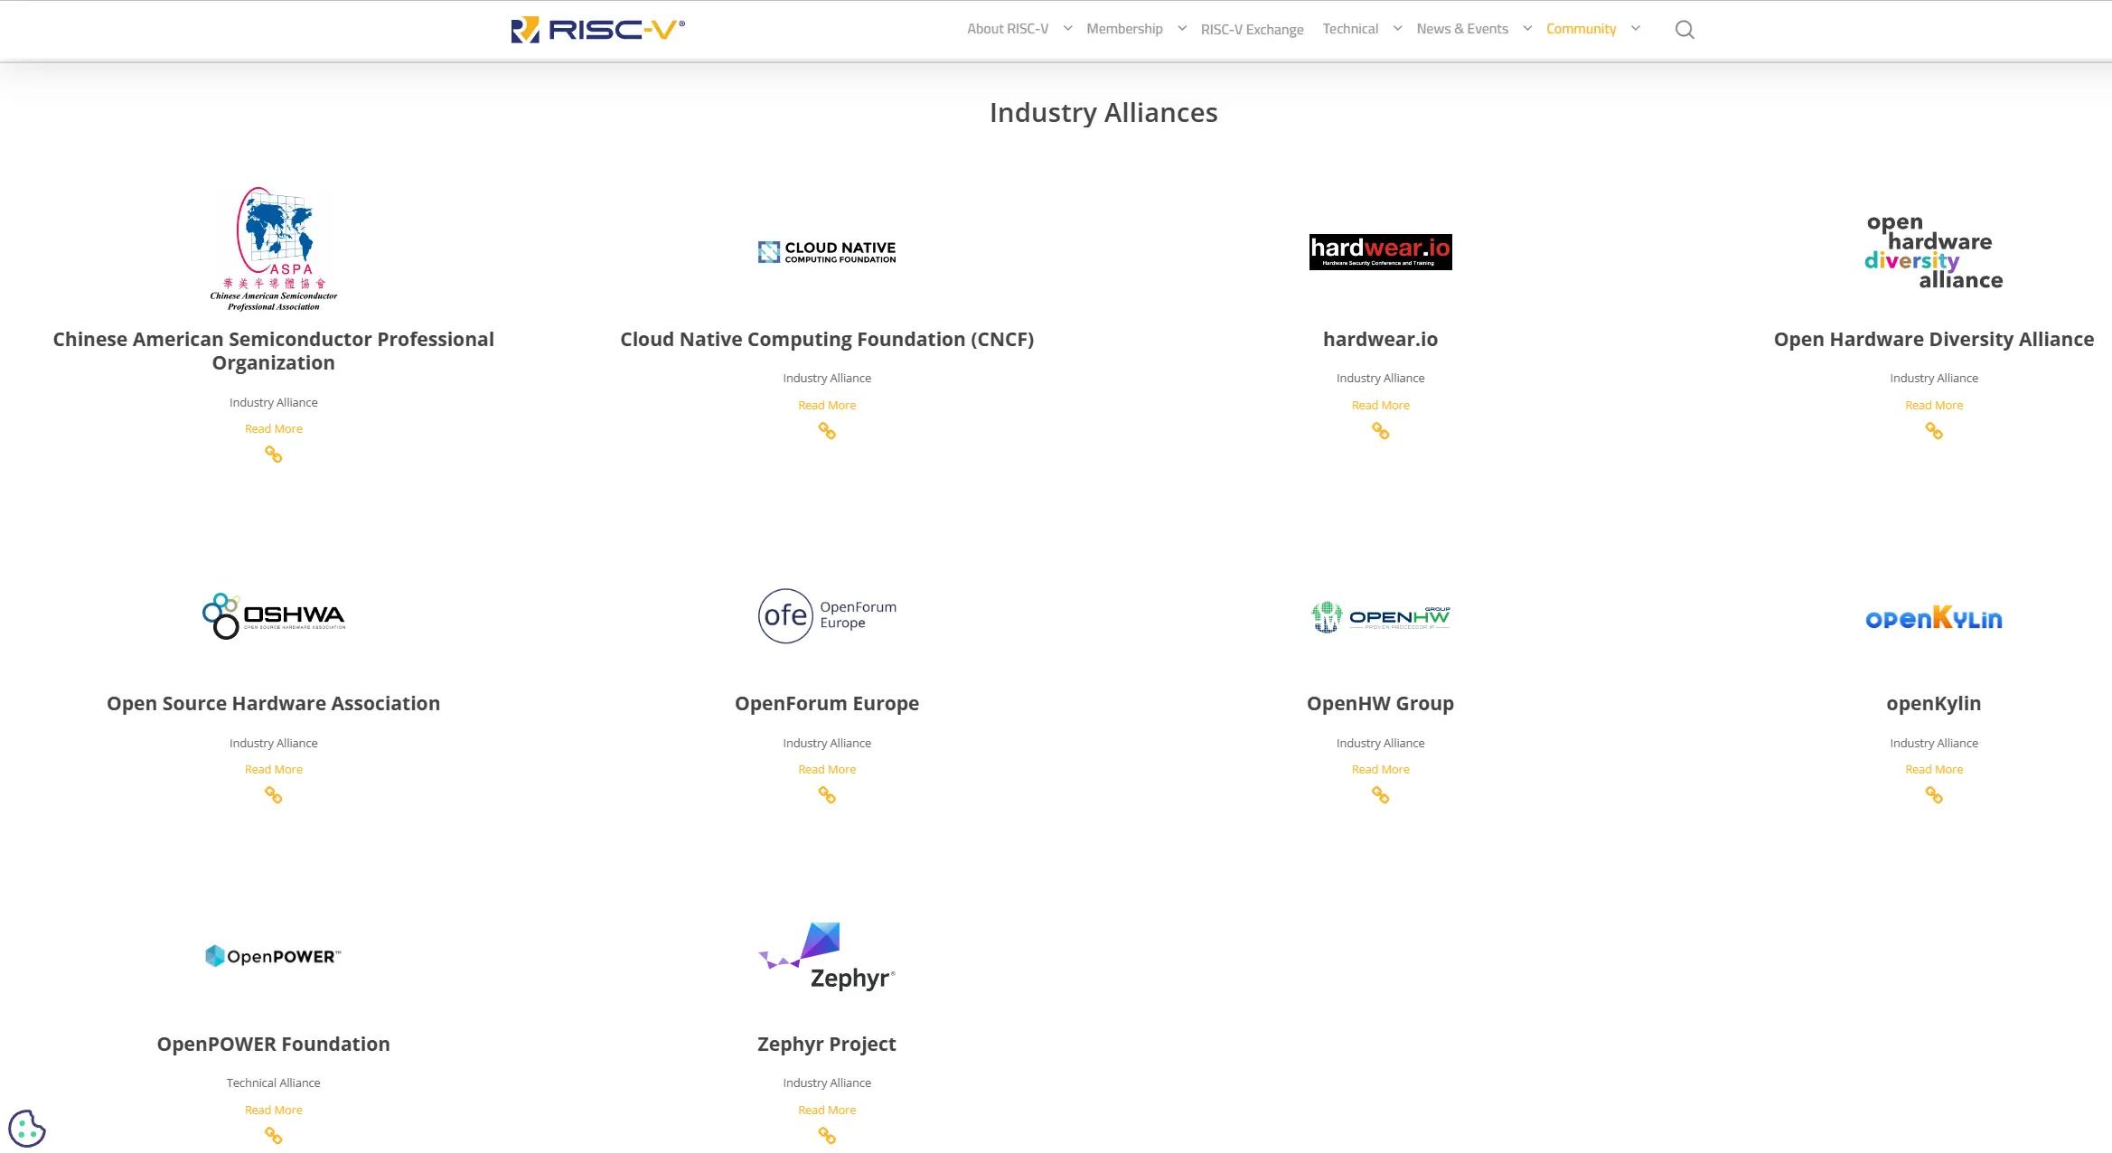Click the RISC-V logo in the header
This screenshot has width=2112, height=1153.
(x=596, y=28)
